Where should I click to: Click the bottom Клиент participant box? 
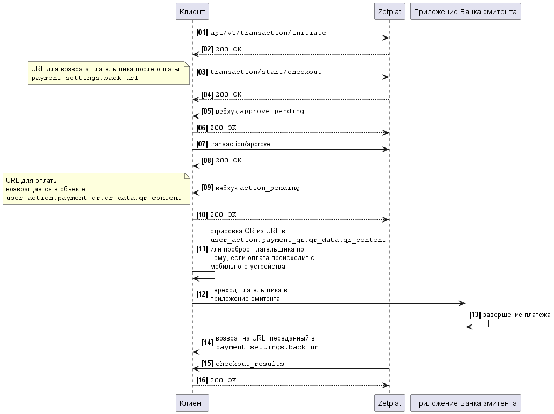click(x=192, y=403)
